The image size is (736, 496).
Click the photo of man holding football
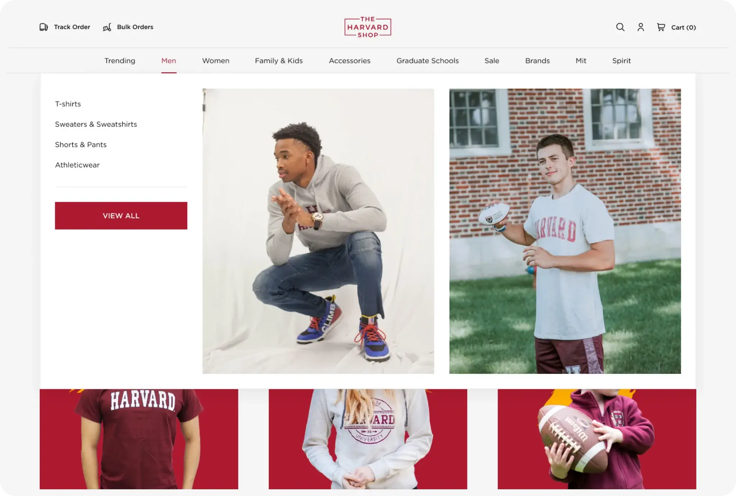point(565,231)
